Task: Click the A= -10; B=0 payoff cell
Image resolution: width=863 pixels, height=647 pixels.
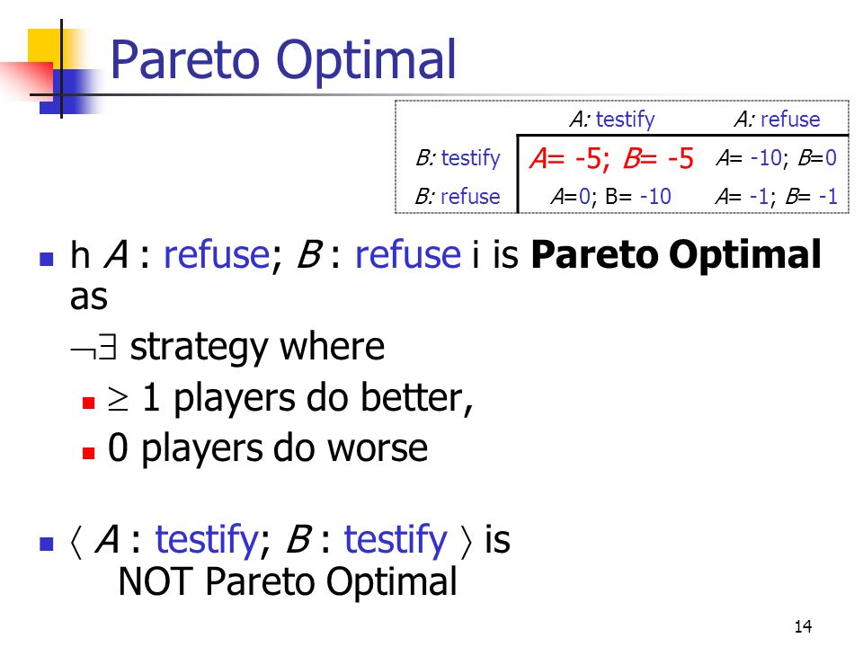Action: pyautogui.click(x=776, y=158)
